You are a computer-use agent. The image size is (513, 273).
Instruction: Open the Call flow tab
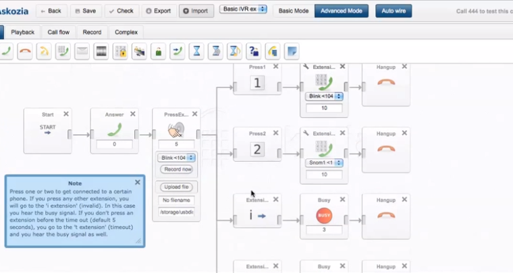(58, 32)
